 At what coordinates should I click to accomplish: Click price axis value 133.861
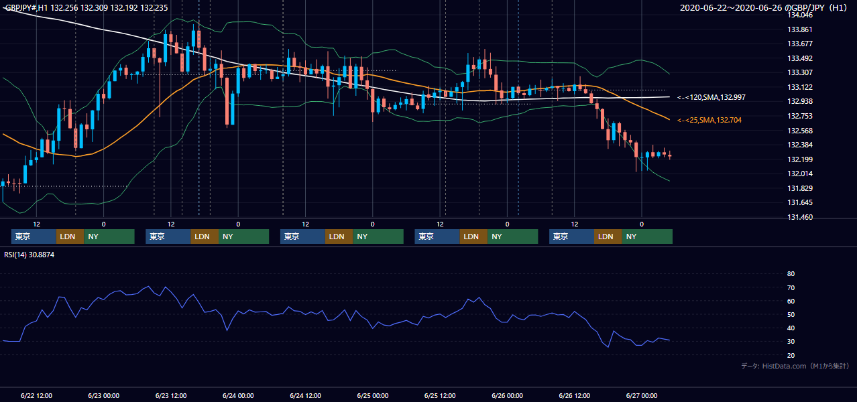pyautogui.click(x=800, y=29)
